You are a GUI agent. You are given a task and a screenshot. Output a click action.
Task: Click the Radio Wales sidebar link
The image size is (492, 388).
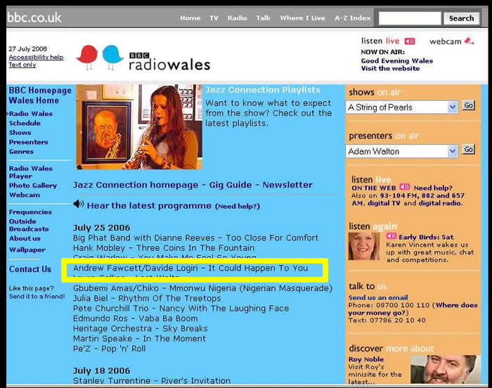click(31, 114)
